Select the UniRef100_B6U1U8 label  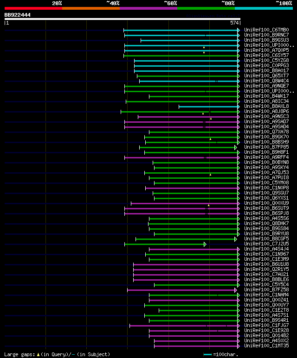click(266, 264)
